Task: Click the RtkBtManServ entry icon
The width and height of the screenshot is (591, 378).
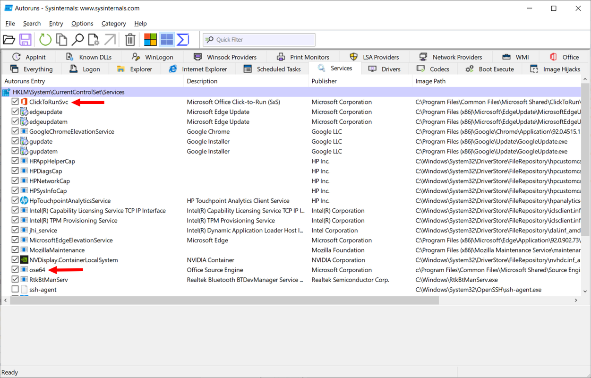Action: pyautogui.click(x=24, y=280)
